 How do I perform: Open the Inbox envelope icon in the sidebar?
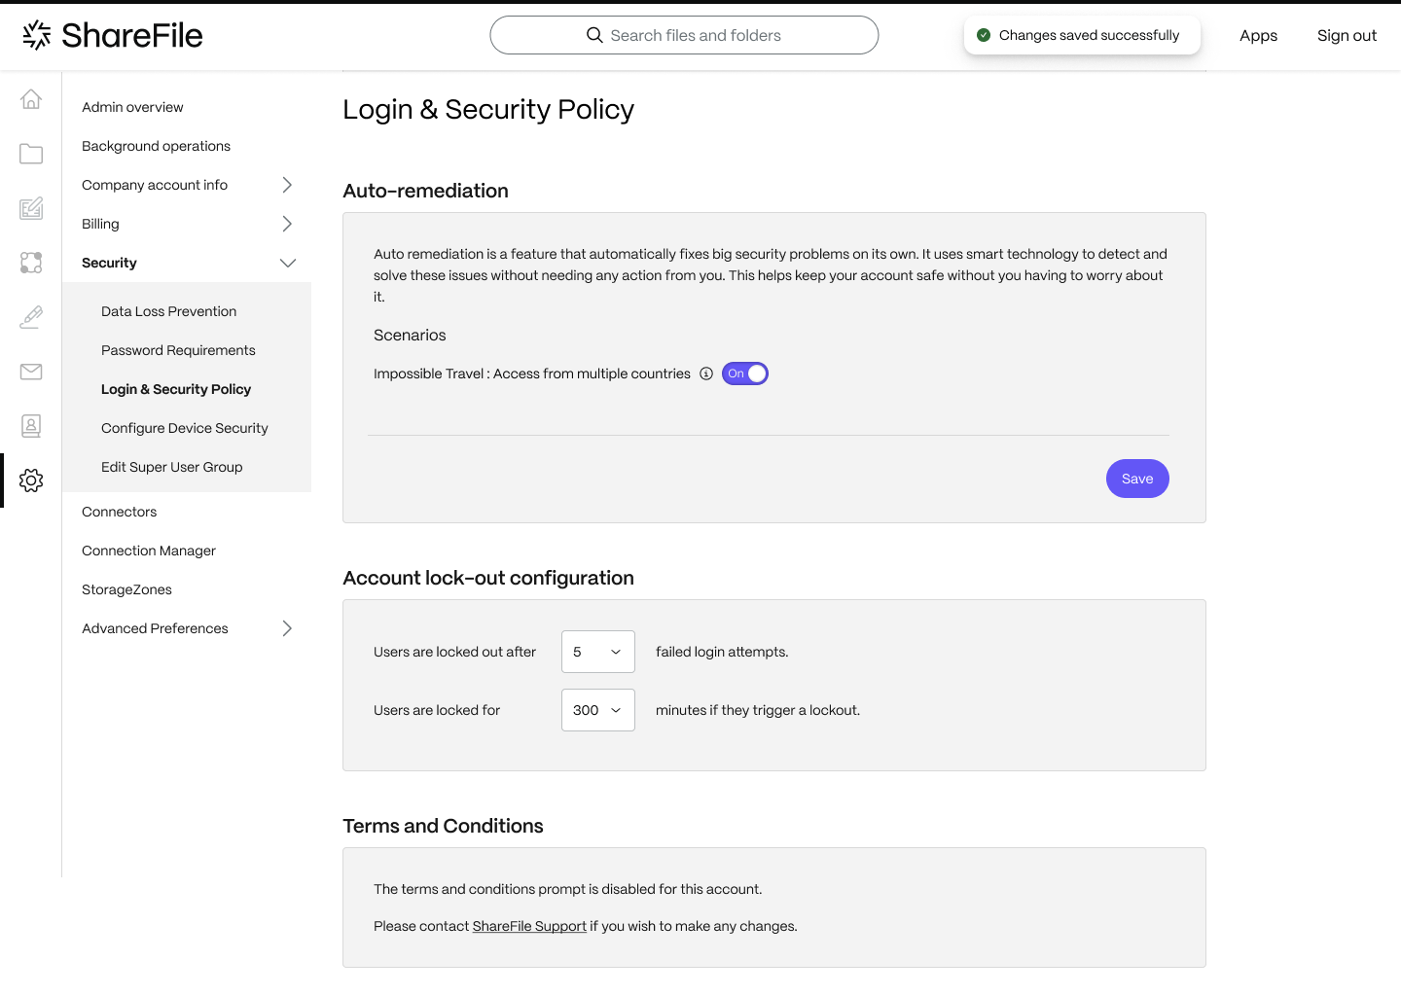click(31, 372)
